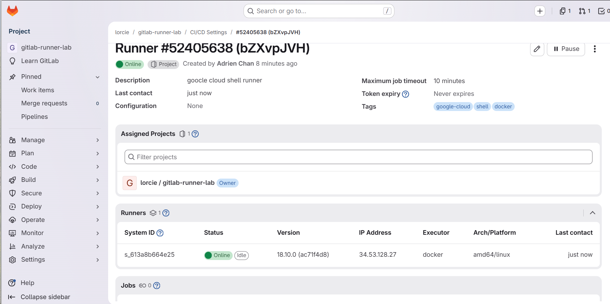Click the Search or go to field
This screenshot has width=610, height=304.
[319, 11]
